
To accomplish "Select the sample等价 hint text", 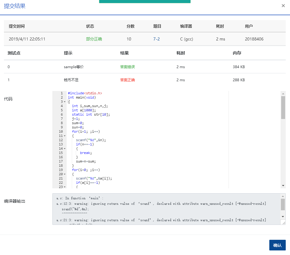I will click(x=74, y=67).
